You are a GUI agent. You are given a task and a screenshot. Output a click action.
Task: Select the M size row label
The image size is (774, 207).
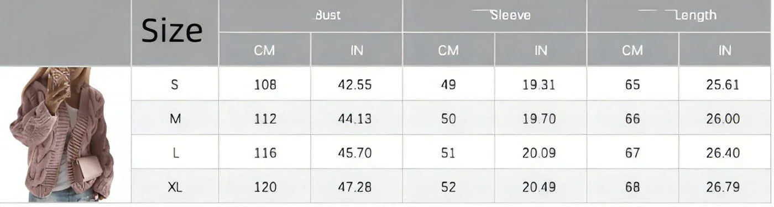(175, 118)
